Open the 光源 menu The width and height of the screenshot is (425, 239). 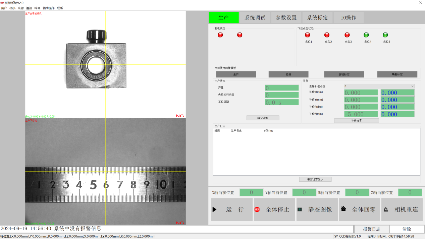click(x=21, y=8)
